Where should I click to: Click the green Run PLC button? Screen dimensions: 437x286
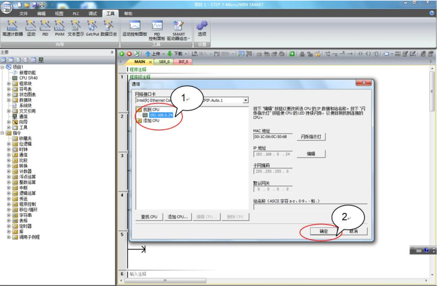(122, 54)
